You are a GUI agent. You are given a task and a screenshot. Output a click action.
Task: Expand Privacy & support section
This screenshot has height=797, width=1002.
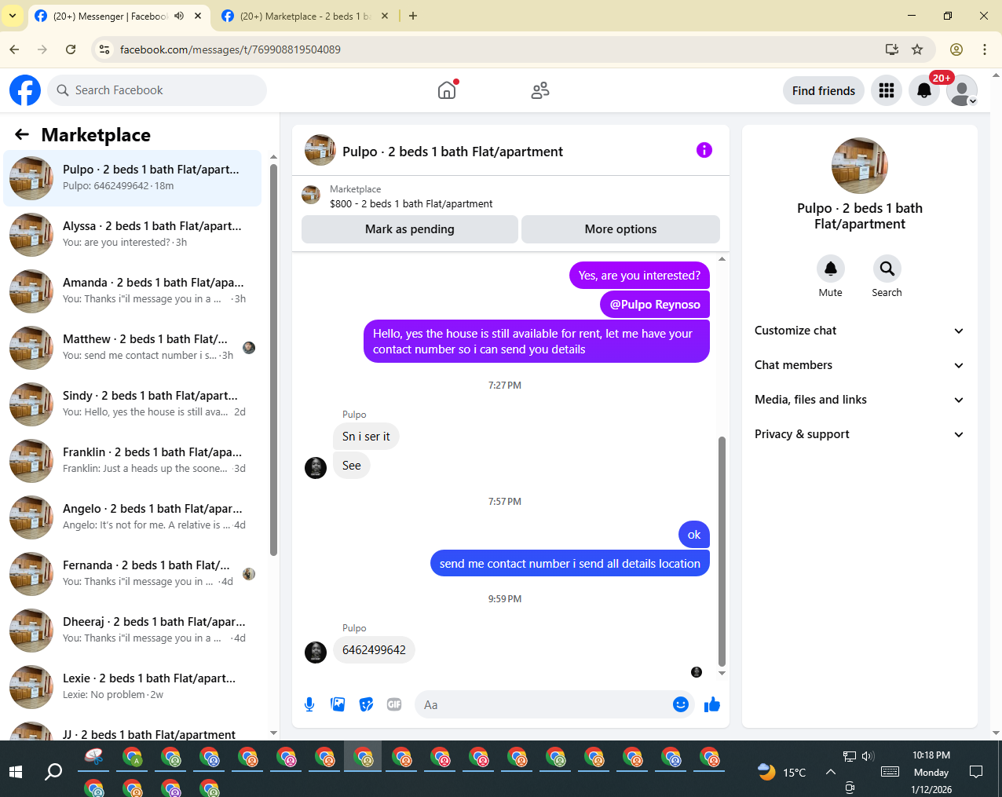pyautogui.click(x=859, y=434)
